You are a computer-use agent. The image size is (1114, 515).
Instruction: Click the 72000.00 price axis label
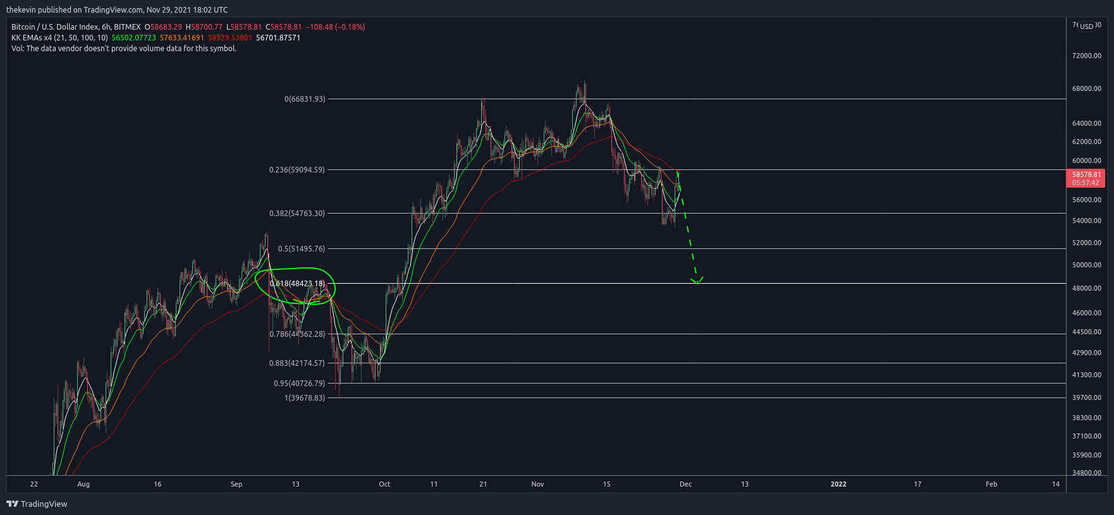point(1087,56)
